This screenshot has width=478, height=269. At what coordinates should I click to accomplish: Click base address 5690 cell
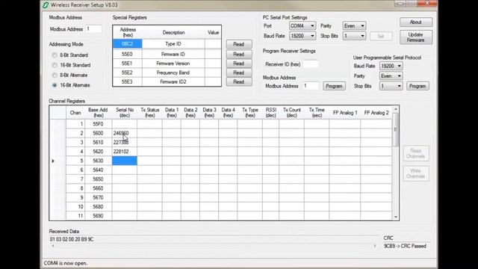(x=98, y=216)
